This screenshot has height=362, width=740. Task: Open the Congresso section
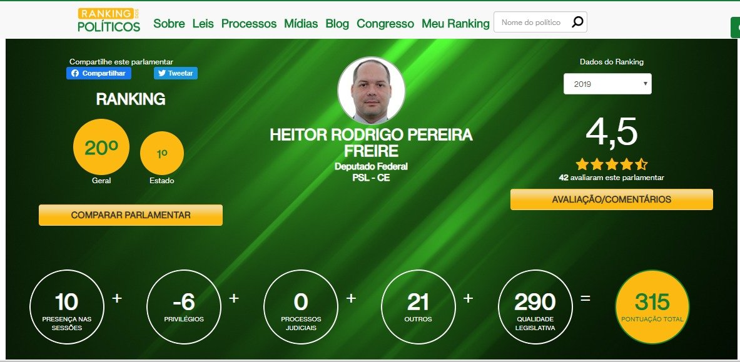385,24
